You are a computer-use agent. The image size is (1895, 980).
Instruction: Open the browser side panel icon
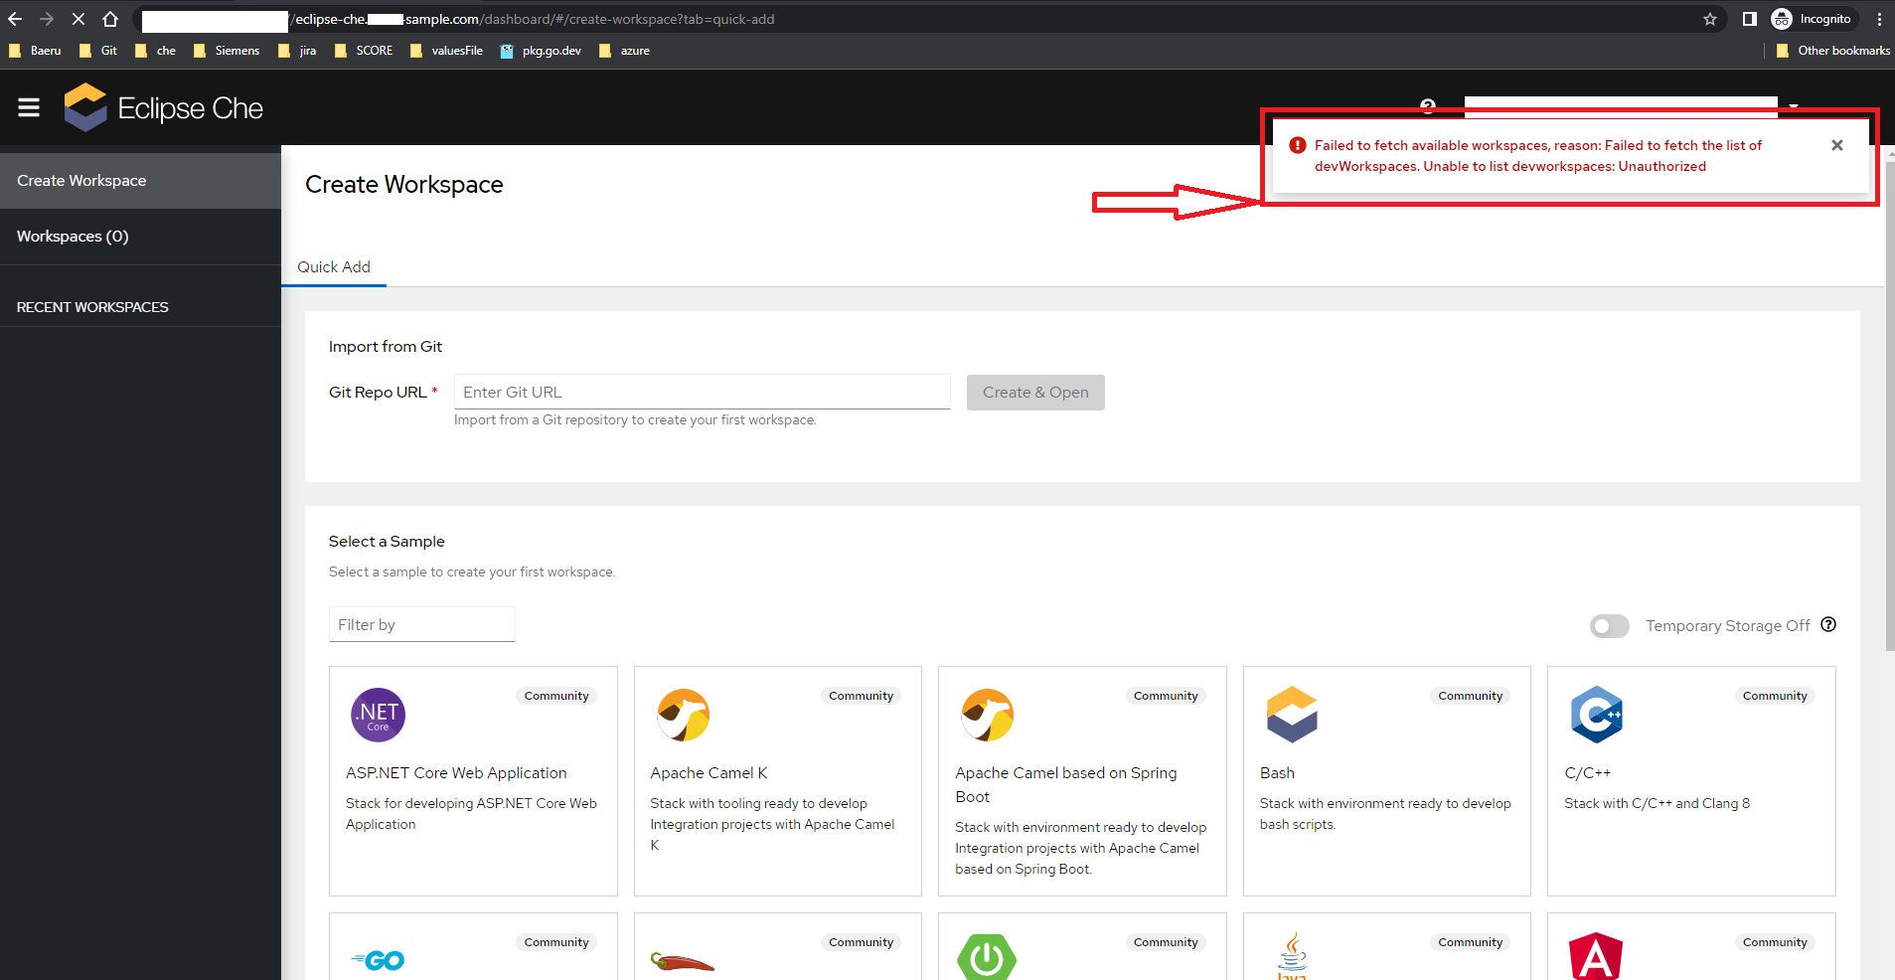pos(1750,19)
